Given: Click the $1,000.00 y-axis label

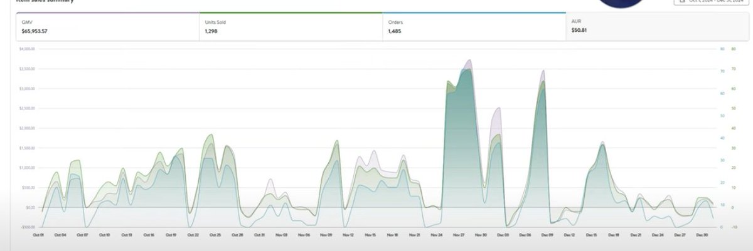Looking at the screenshot, I should click(x=26, y=168).
